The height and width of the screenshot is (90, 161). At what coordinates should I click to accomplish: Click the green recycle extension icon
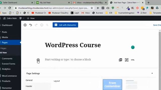coord(157,8)
